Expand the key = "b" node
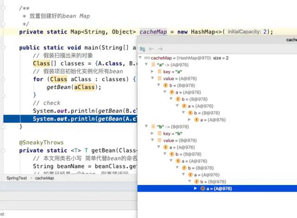This screenshot has width=297, height=218. click(x=152, y=133)
